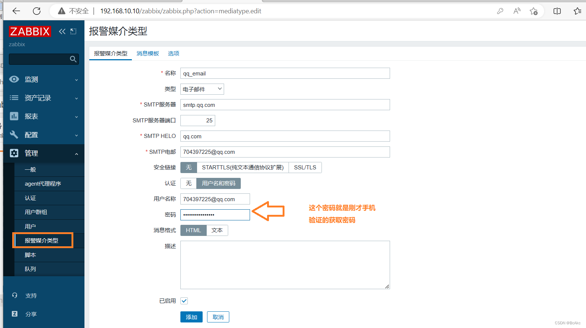Click the administration gear icon
The height and width of the screenshot is (328, 586).
click(x=14, y=153)
